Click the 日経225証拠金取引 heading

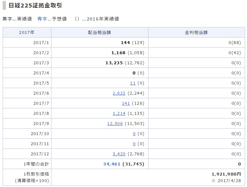click(35, 6)
